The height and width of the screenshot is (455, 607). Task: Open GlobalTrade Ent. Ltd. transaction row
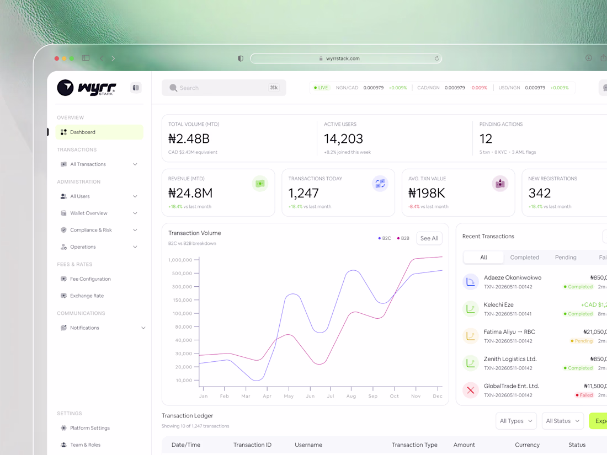535,390
